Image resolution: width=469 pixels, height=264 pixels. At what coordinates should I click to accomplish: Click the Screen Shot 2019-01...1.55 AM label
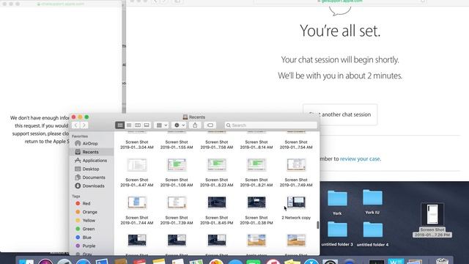point(177,144)
